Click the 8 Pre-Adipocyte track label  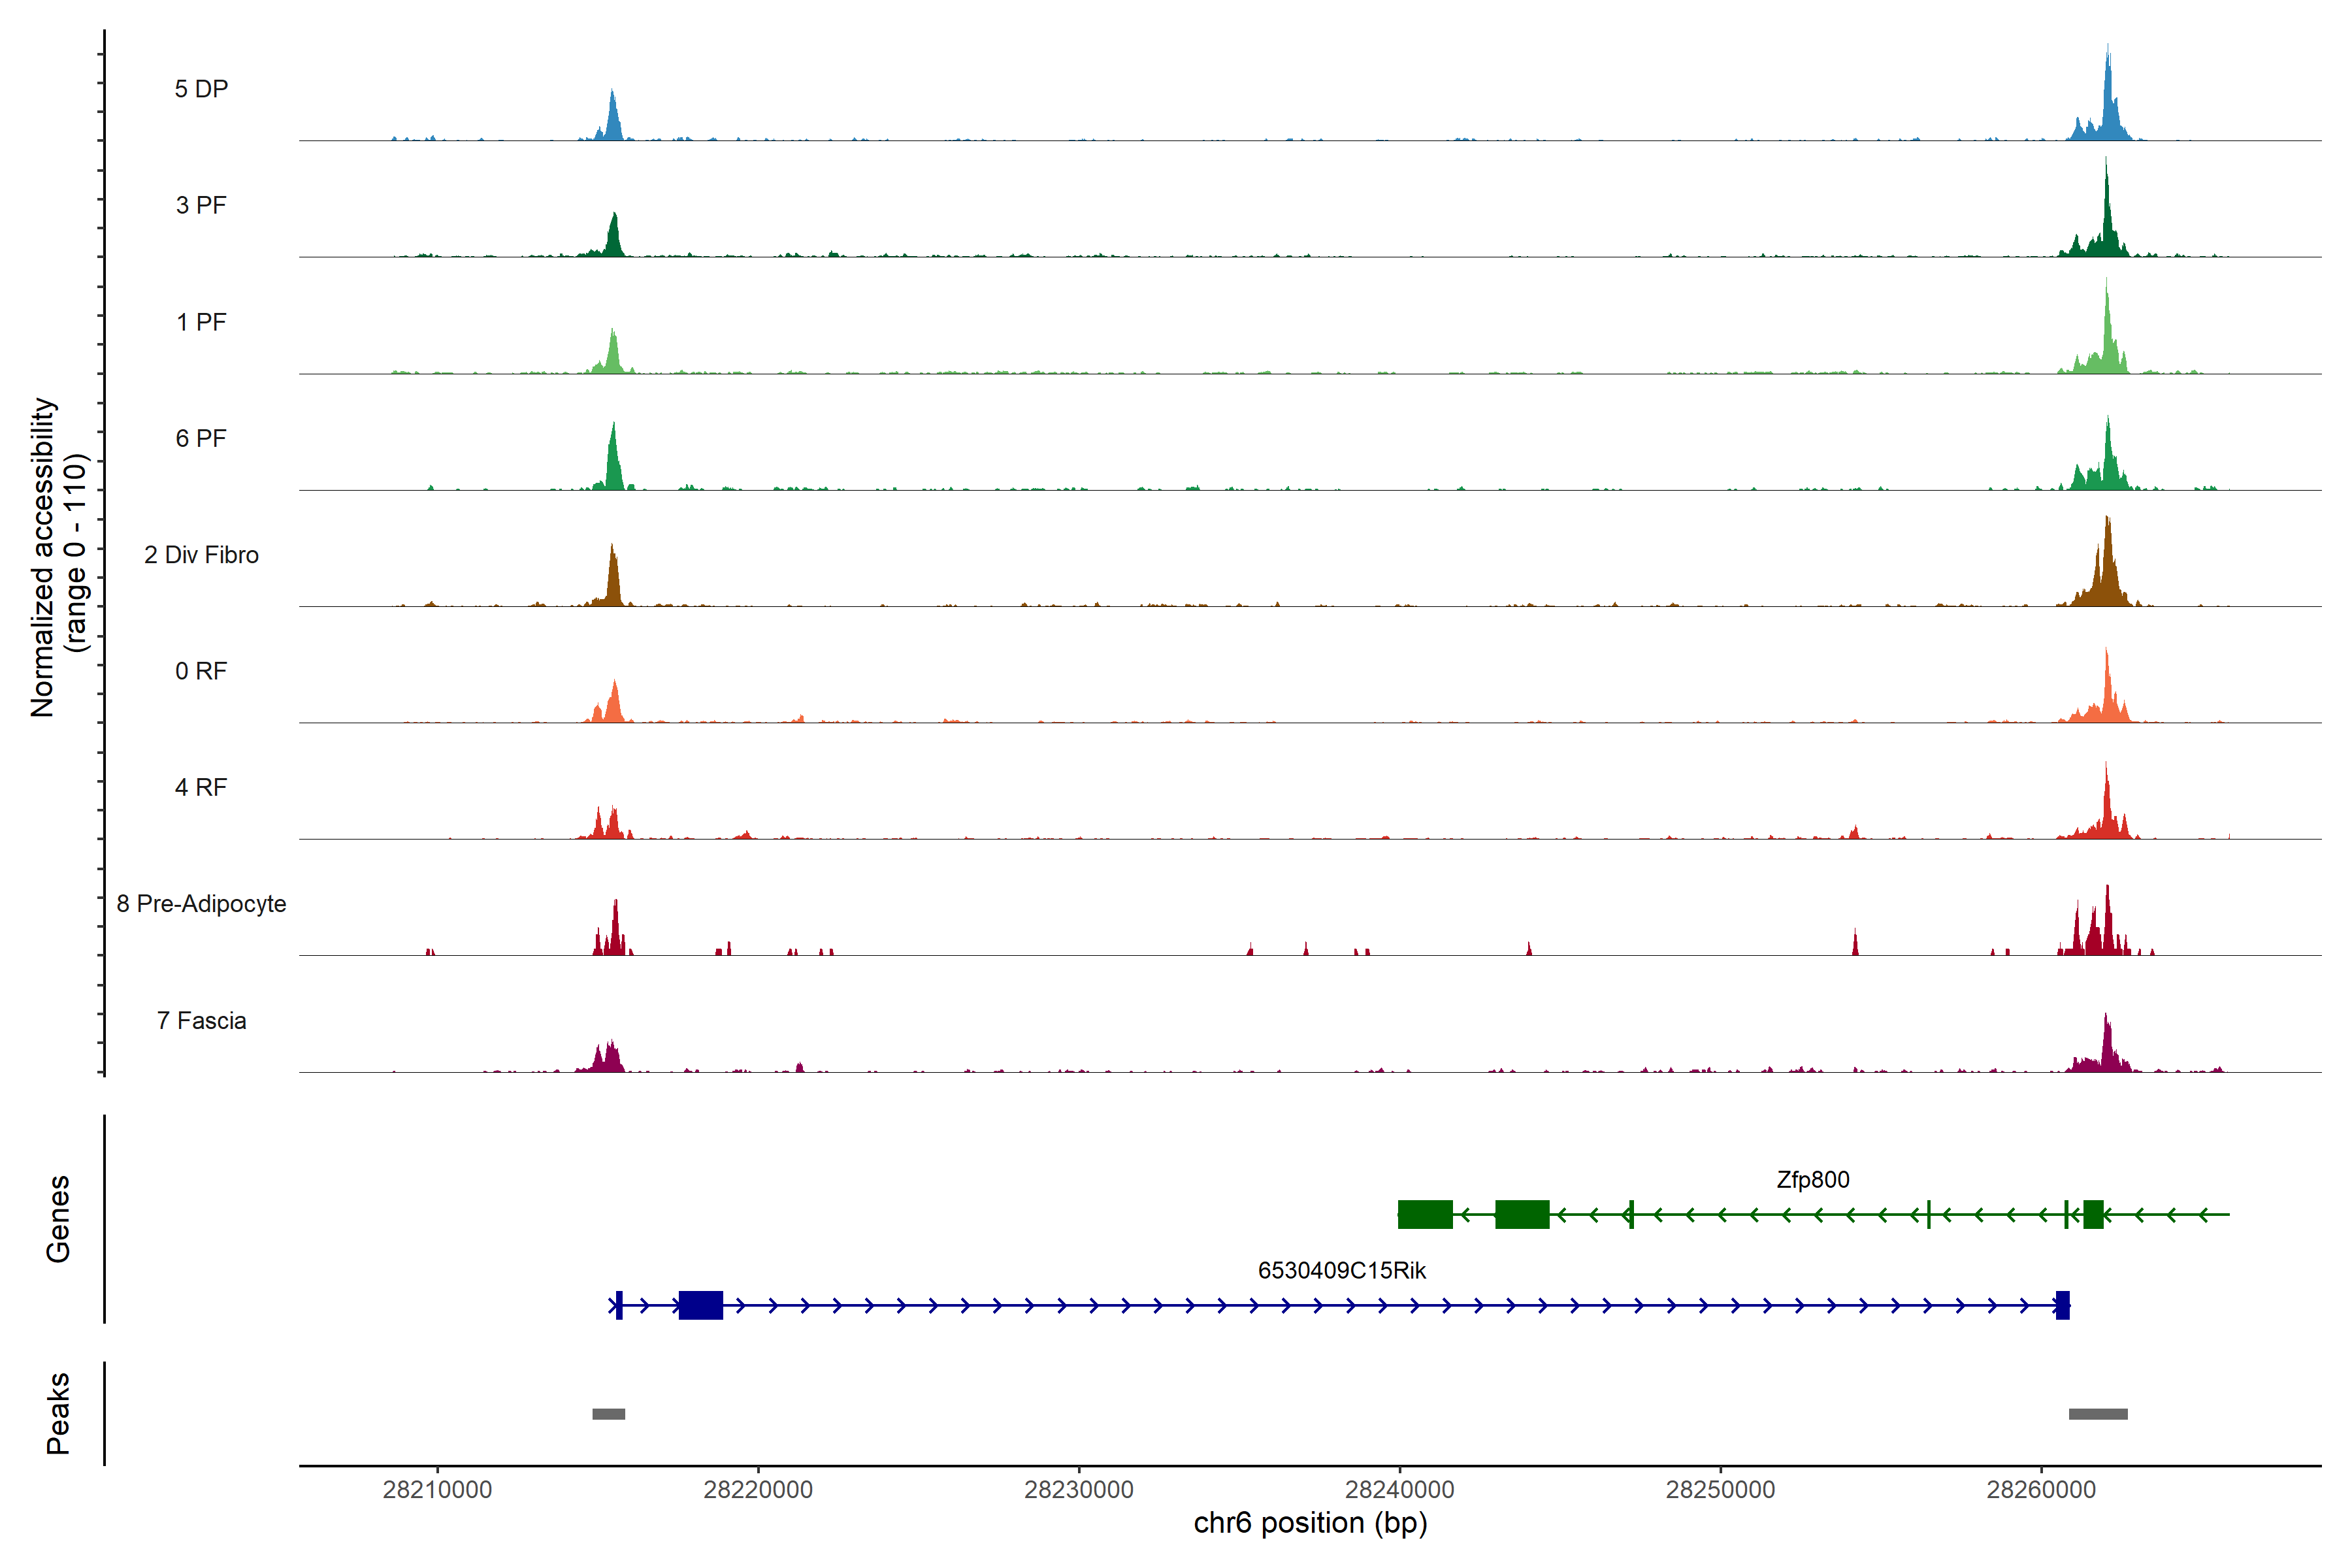click(201, 904)
